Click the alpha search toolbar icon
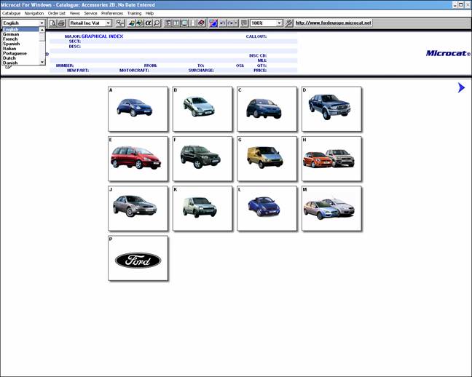The height and width of the screenshot is (377, 472). pyautogui.click(x=148, y=23)
